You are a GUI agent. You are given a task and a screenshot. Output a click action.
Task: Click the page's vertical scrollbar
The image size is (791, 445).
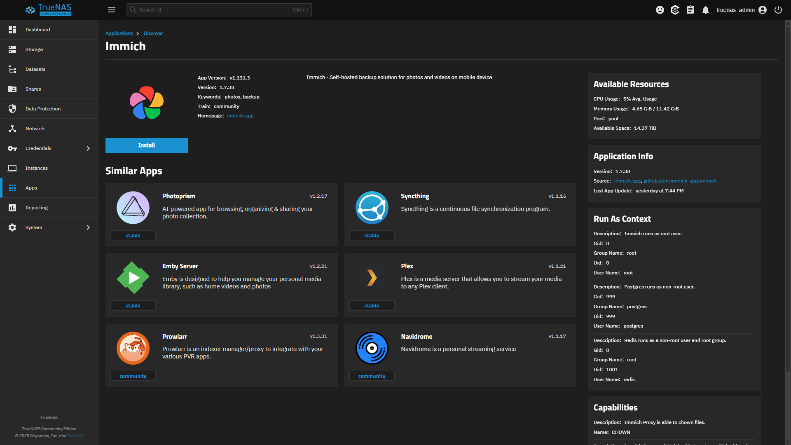pyautogui.click(x=787, y=198)
